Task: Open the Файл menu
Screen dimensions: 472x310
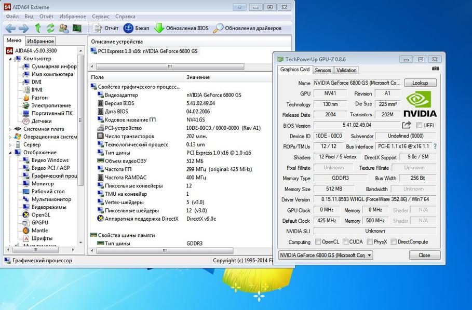Action: click(12, 17)
